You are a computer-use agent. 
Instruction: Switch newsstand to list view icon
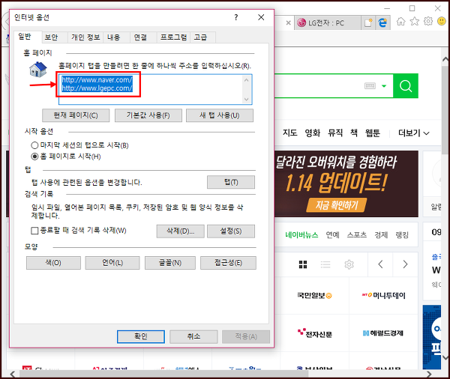click(x=325, y=264)
